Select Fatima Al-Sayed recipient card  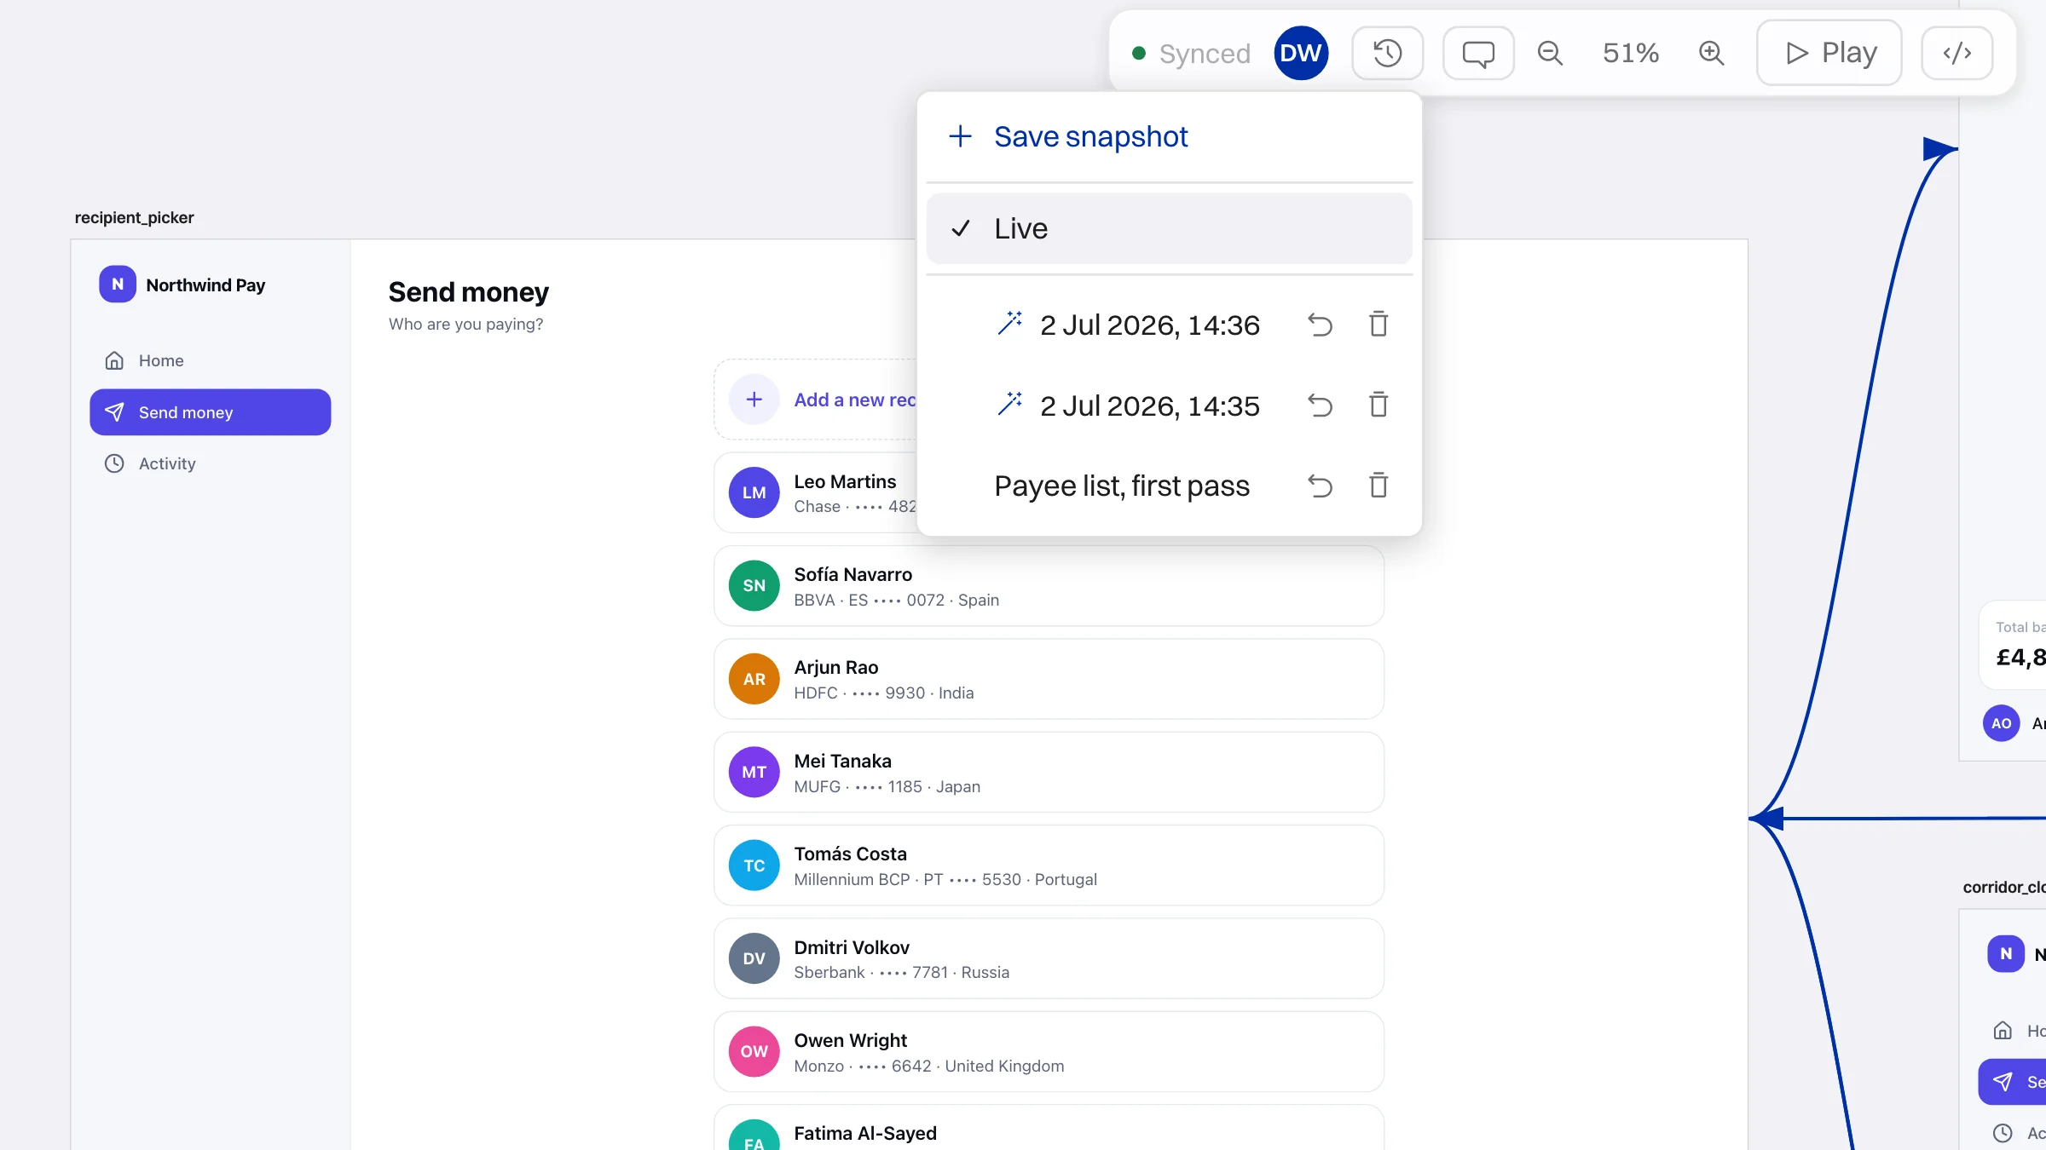point(1049,1128)
